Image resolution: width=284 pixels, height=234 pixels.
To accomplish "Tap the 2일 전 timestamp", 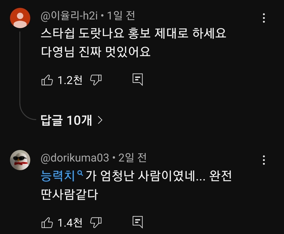I will [x=133, y=158].
